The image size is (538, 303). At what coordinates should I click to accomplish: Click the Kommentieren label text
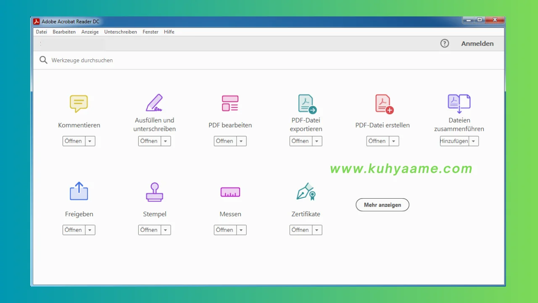click(79, 125)
